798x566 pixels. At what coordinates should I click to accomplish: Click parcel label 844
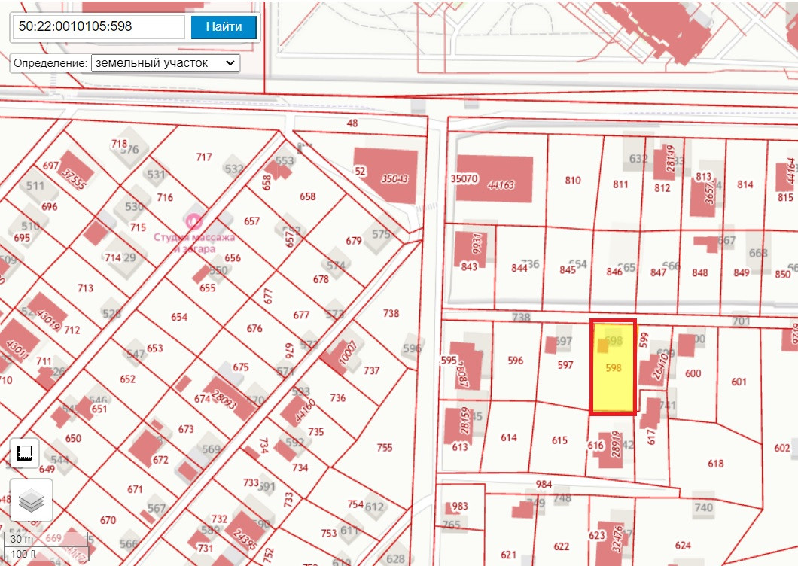tap(519, 268)
